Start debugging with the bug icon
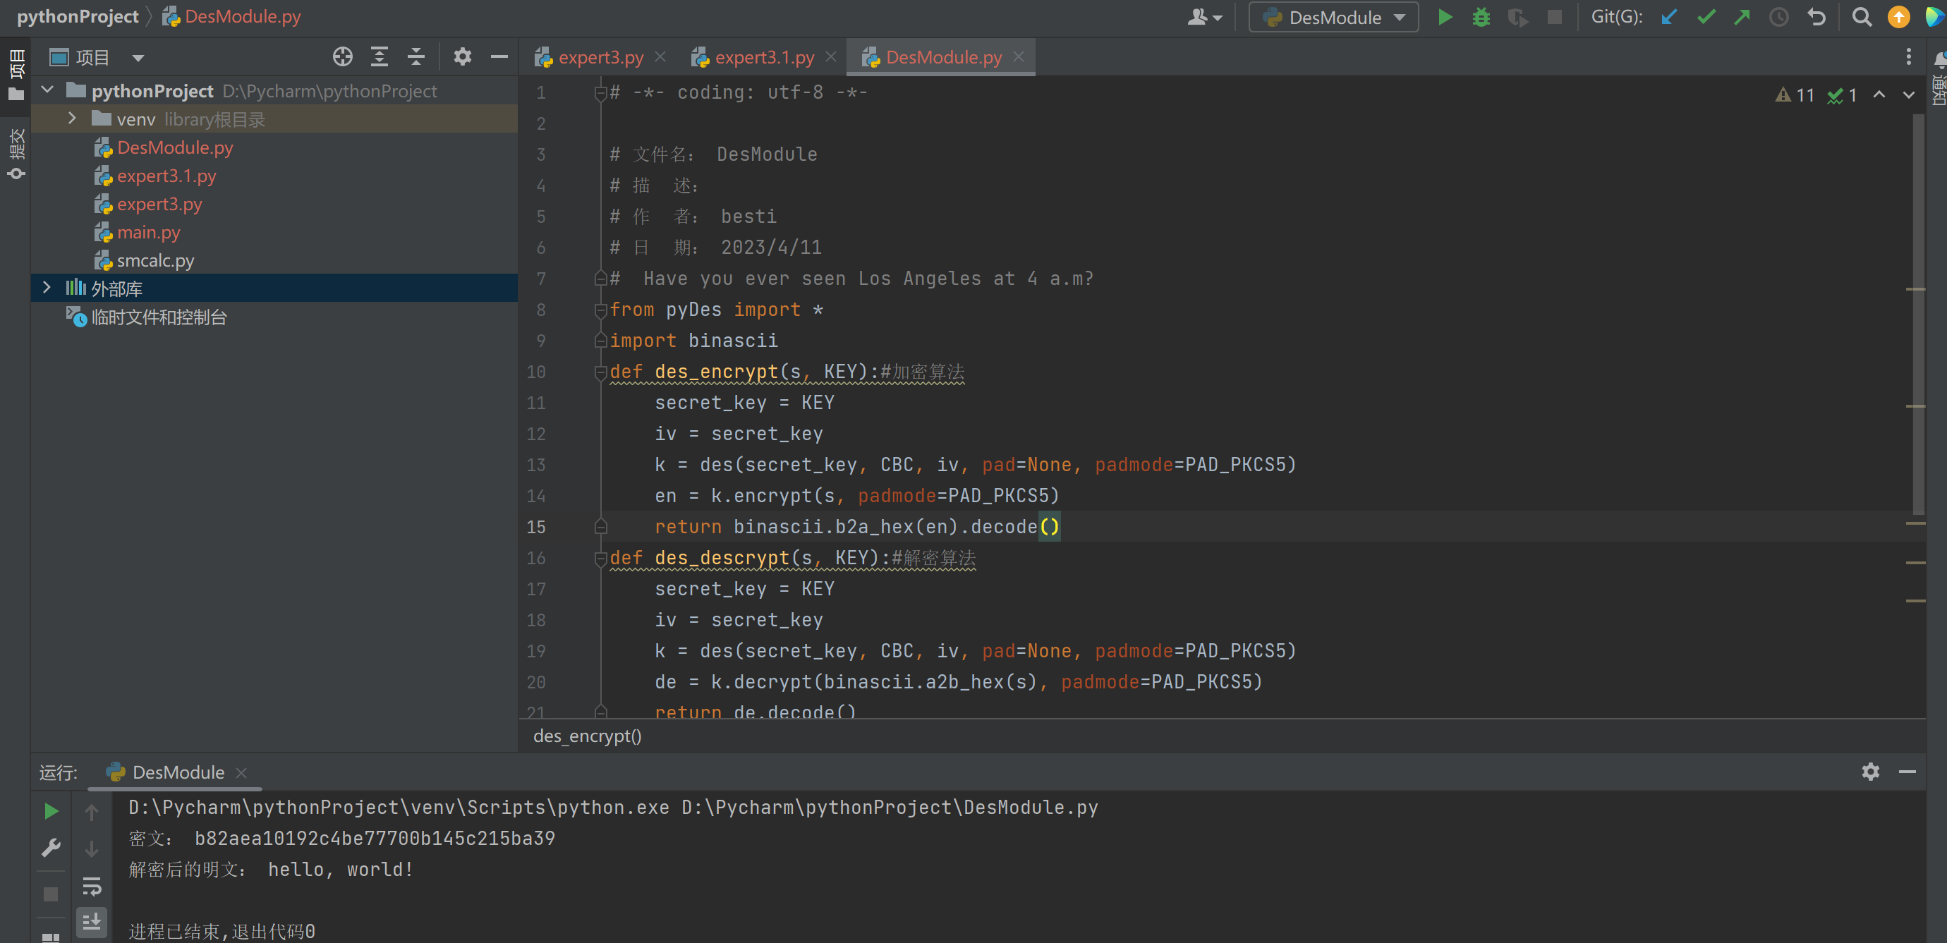 1481,17
